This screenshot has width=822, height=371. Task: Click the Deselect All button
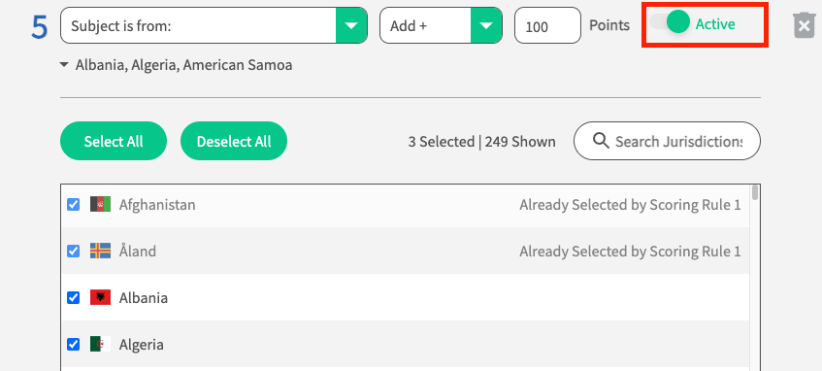234,141
